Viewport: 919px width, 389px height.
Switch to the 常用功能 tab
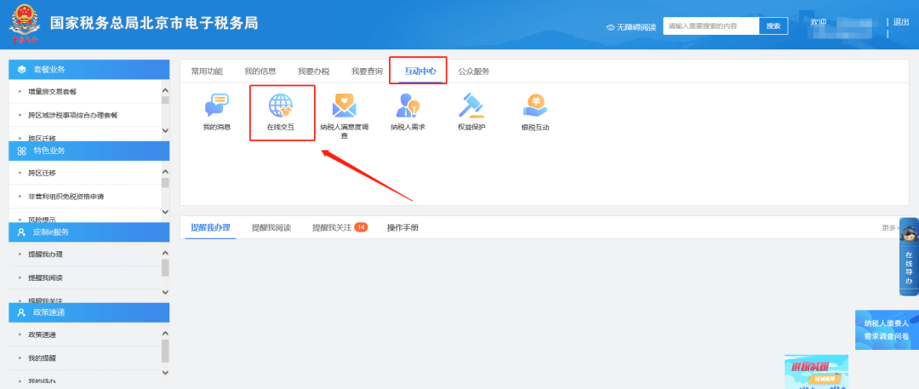pos(207,72)
